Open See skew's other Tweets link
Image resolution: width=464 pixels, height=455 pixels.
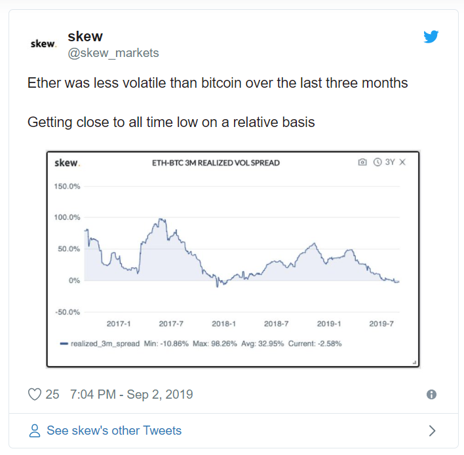tap(114, 431)
